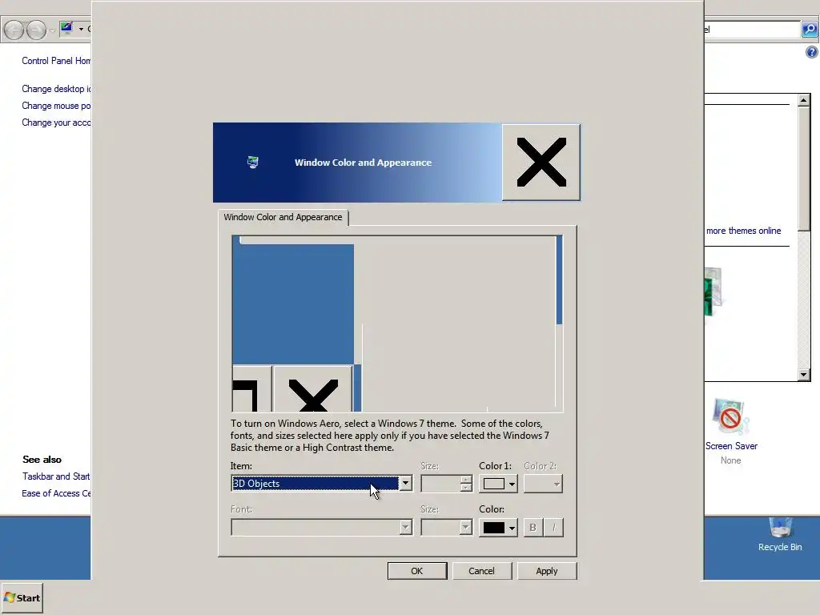This screenshot has height=615, width=820.
Task: Click the theme thumbnail behind the dialog
Action: (713, 291)
